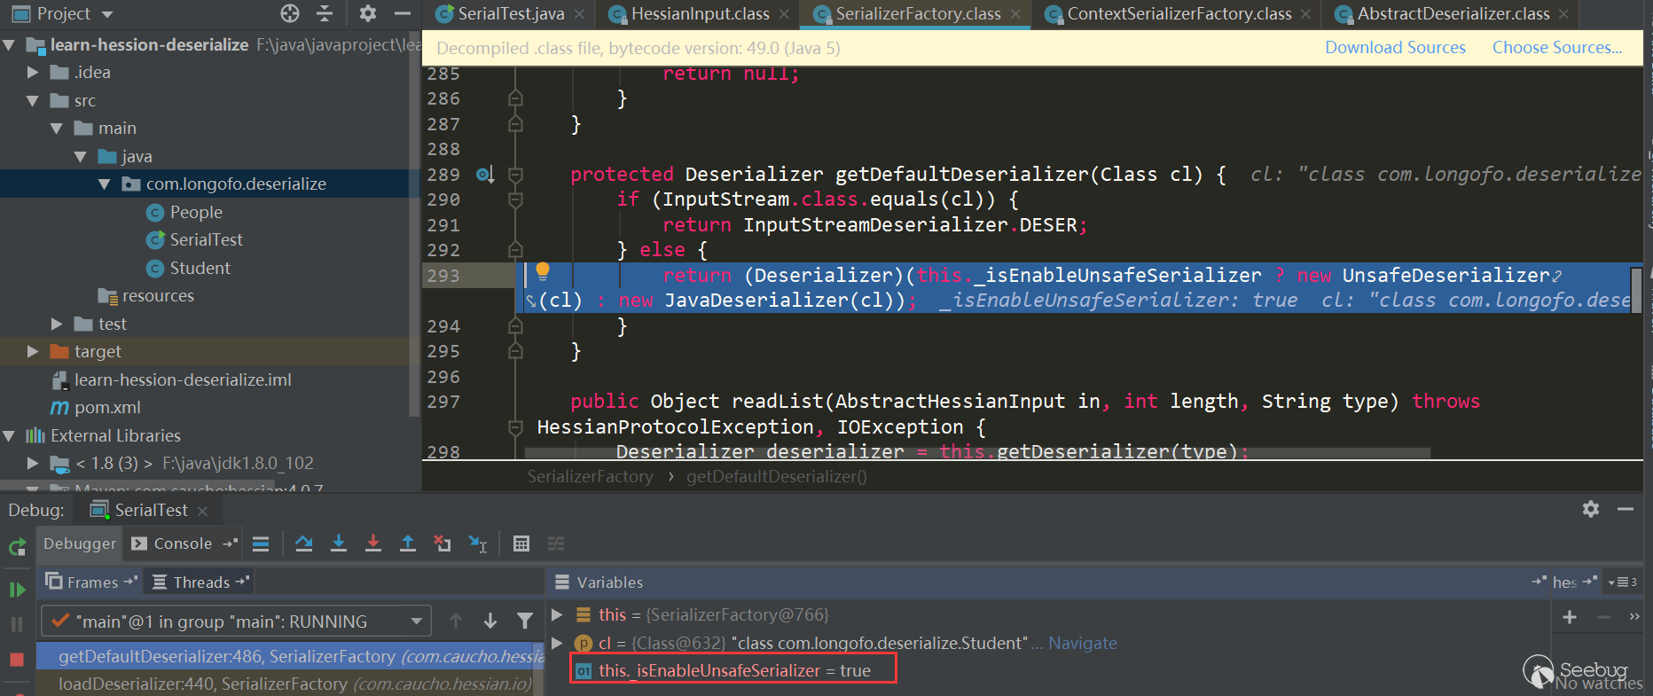Click the Rerun SerialTest debug icon
Viewport: 1653px width, 696px height.
17,547
